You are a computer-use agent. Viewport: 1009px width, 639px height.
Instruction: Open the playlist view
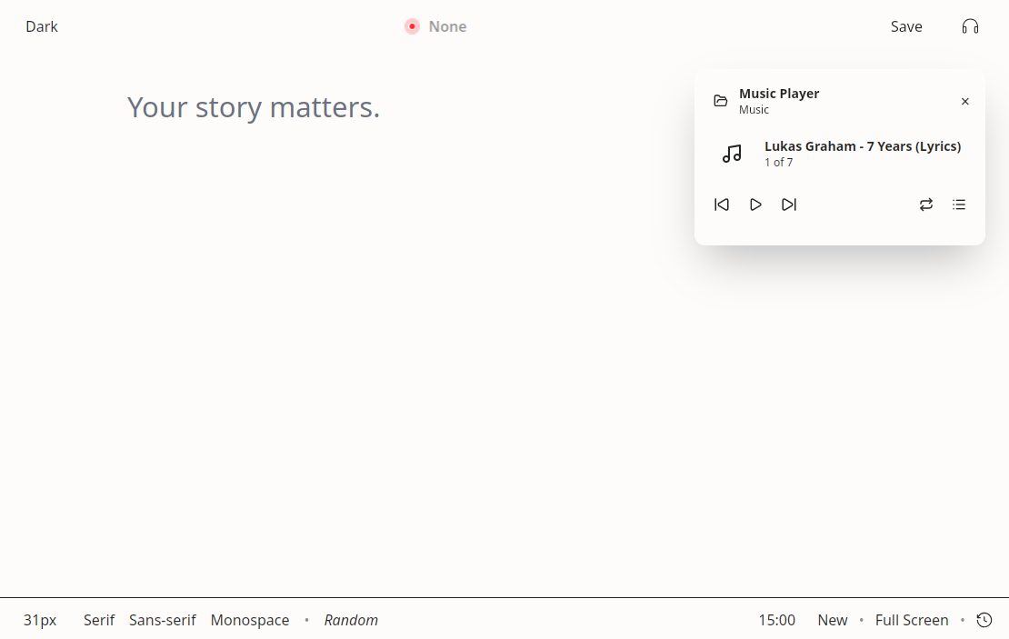pos(959,205)
